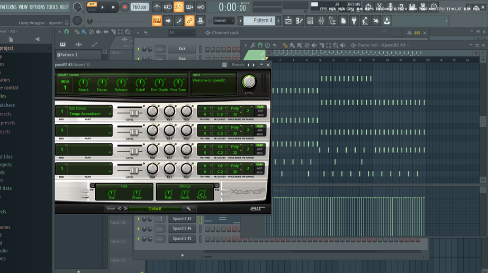
Task: Click the second part's level slider
Action: pos(134,132)
